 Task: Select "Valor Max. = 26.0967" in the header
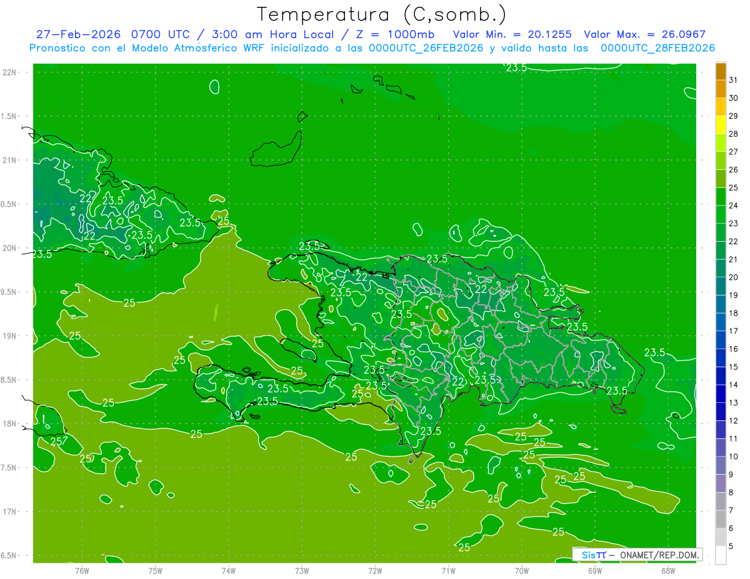pos(645,34)
